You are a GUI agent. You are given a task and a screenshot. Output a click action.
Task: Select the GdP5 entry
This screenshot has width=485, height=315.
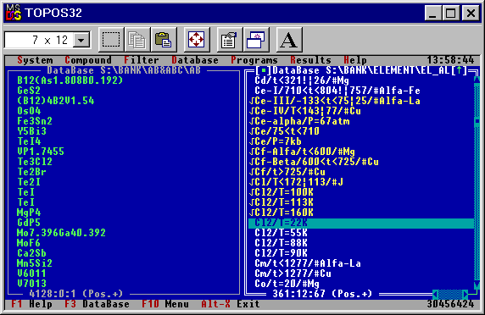click(x=29, y=223)
